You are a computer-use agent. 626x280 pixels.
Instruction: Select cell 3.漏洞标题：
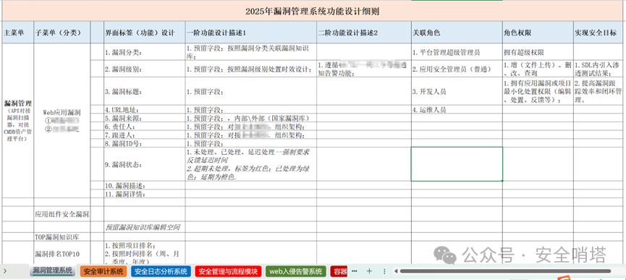tap(145, 91)
